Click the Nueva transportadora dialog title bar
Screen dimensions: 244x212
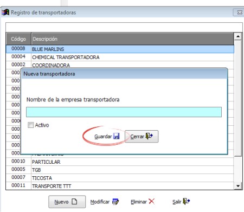124,74
